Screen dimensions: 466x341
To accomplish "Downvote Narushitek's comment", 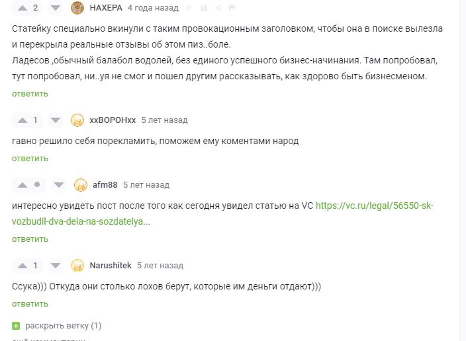I will [x=56, y=266].
